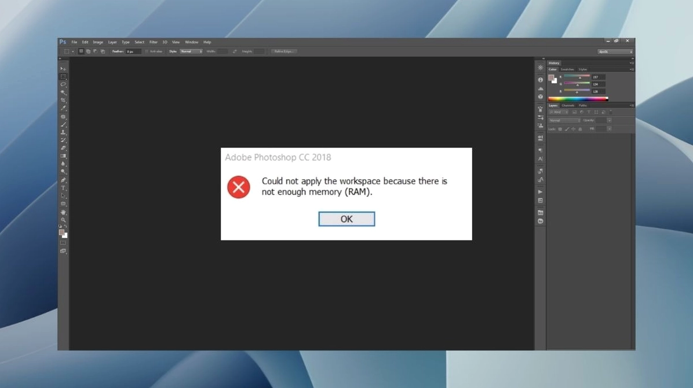Select the Gradient tool
The width and height of the screenshot is (693, 388).
[x=63, y=156]
